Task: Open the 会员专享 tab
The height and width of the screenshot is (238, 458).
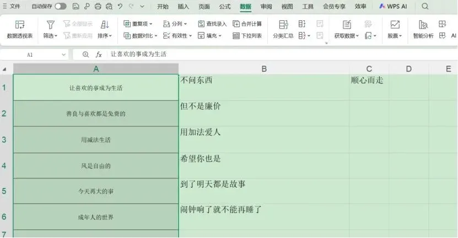Action: (334, 7)
